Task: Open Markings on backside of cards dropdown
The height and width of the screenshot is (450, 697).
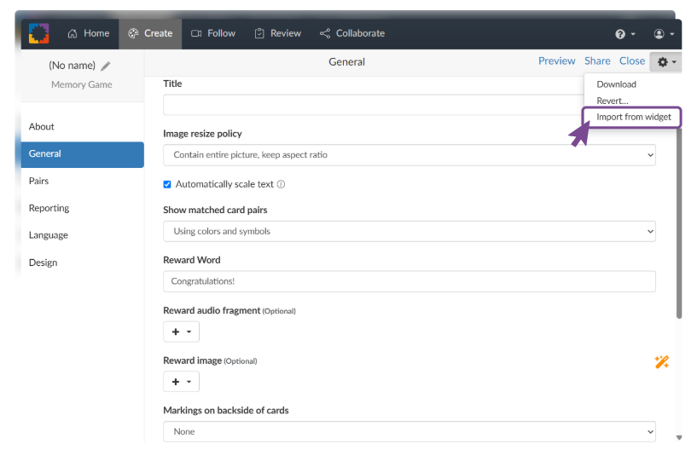Action: [409, 431]
